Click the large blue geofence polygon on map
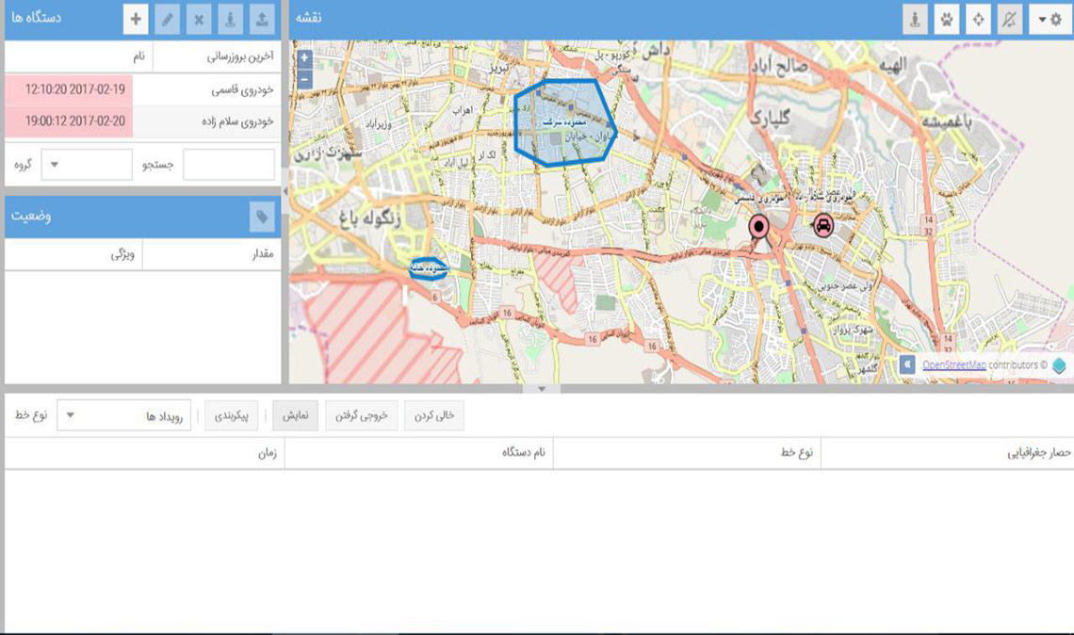Screen dimensions: 1074x635 (565, 122)
